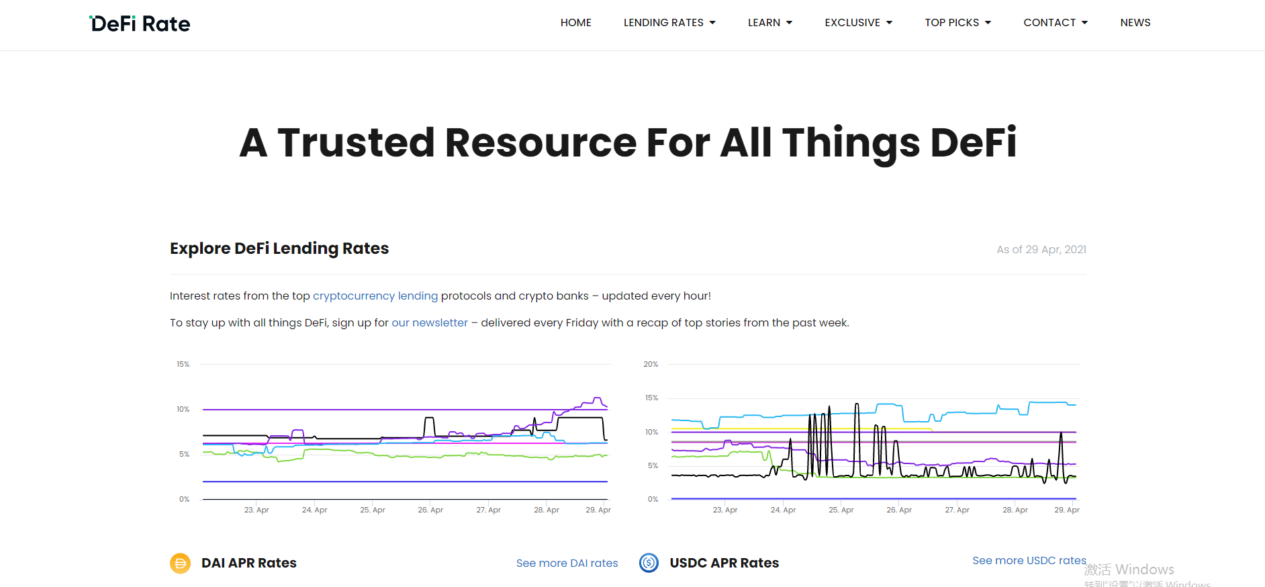Click the DeFi Rate logo
The image size is (1265, 587).
[x=140, y=24]
